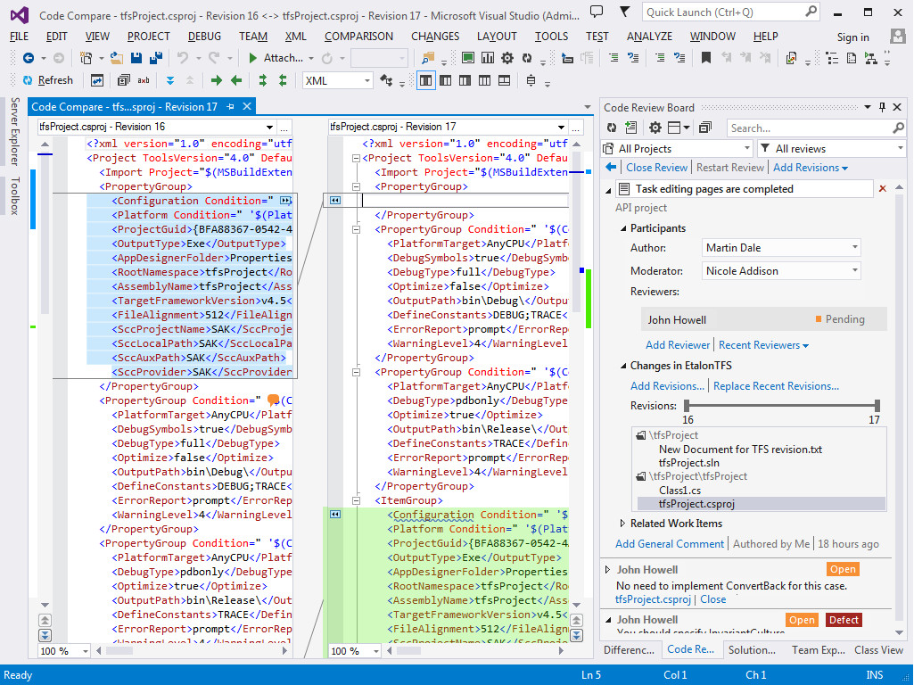This screenshot has height=685, width=914.
Task: Click the Revisions slider handle at 16
Action: click(687, 406)
